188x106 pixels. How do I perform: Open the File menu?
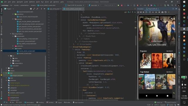pyautogui.click(x=6, y=2)
